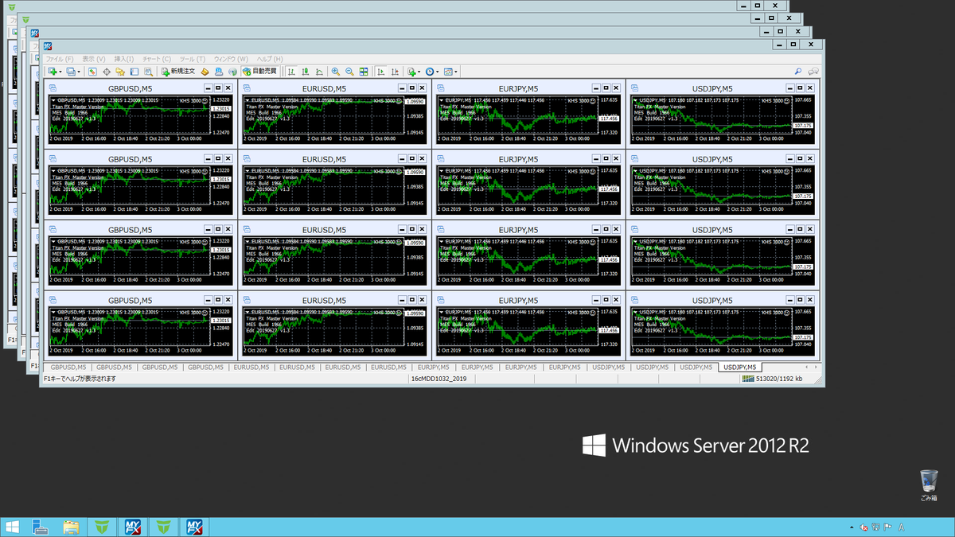The height and width of the screenshot is (537, 955).
Task: Open the search magnifier icon
Action: pyautogui.click(x=798, y=72)
